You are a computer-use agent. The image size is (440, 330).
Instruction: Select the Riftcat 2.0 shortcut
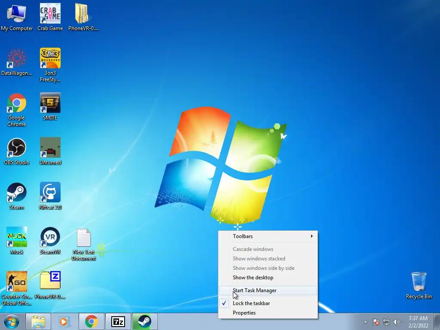click(50, 196)
